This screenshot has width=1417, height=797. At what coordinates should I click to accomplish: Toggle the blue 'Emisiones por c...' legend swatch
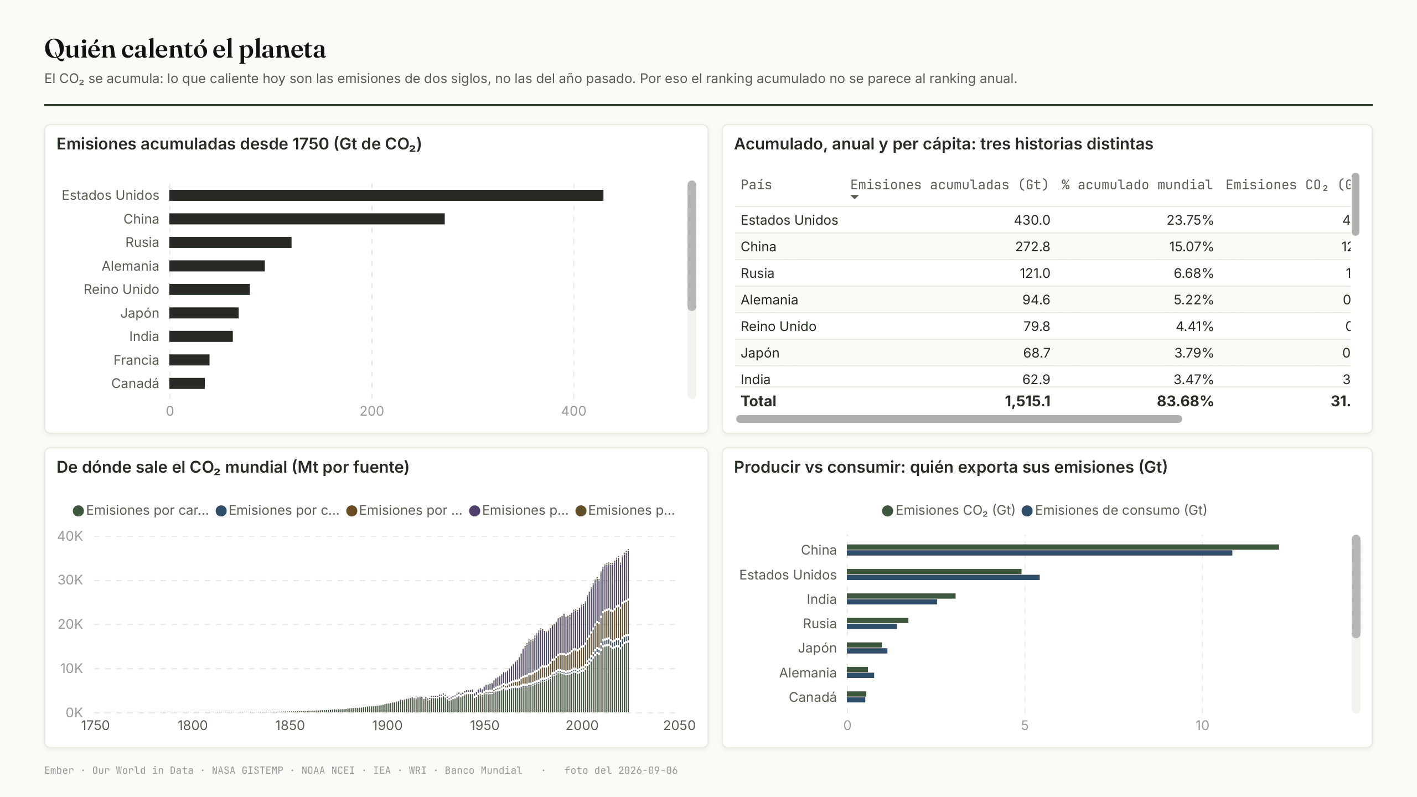pos(221,511)
